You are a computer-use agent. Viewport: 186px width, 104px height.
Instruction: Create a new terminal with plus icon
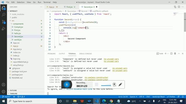coord(165,53)
